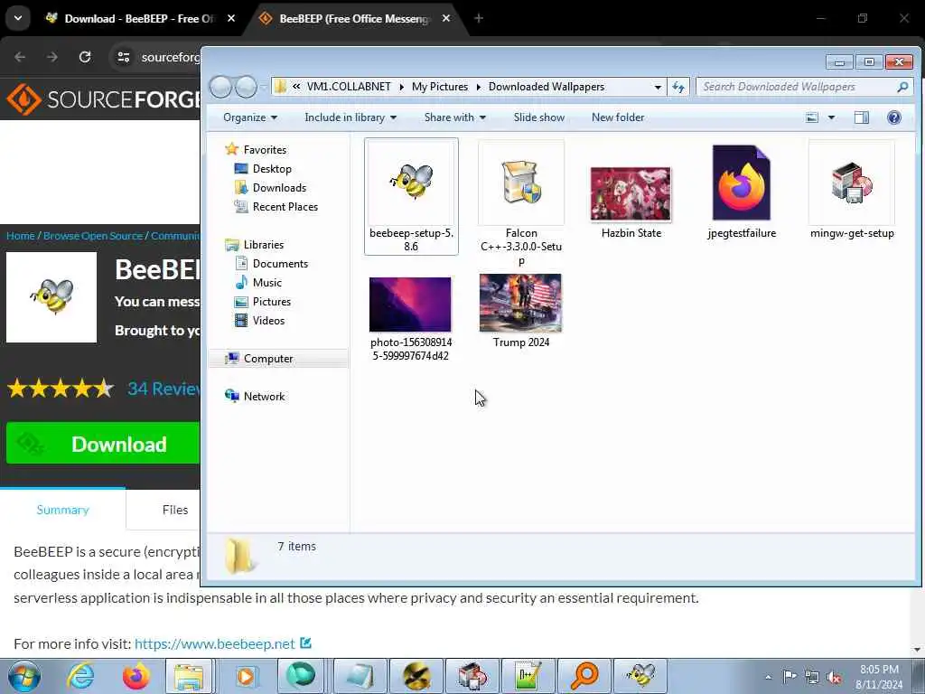Click the Explorer back navigation button

220,87
